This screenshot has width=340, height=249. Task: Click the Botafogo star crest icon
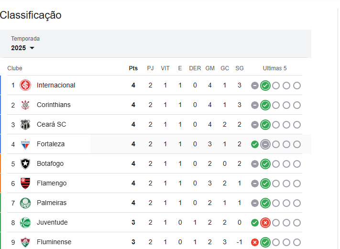(x=25, y=163)
